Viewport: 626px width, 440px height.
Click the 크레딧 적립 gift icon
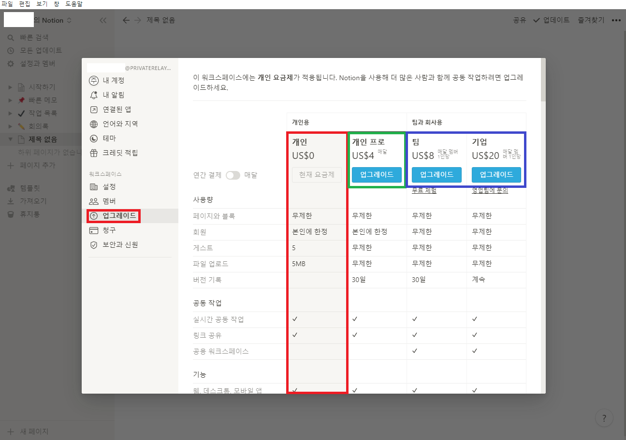pos(94,153)
